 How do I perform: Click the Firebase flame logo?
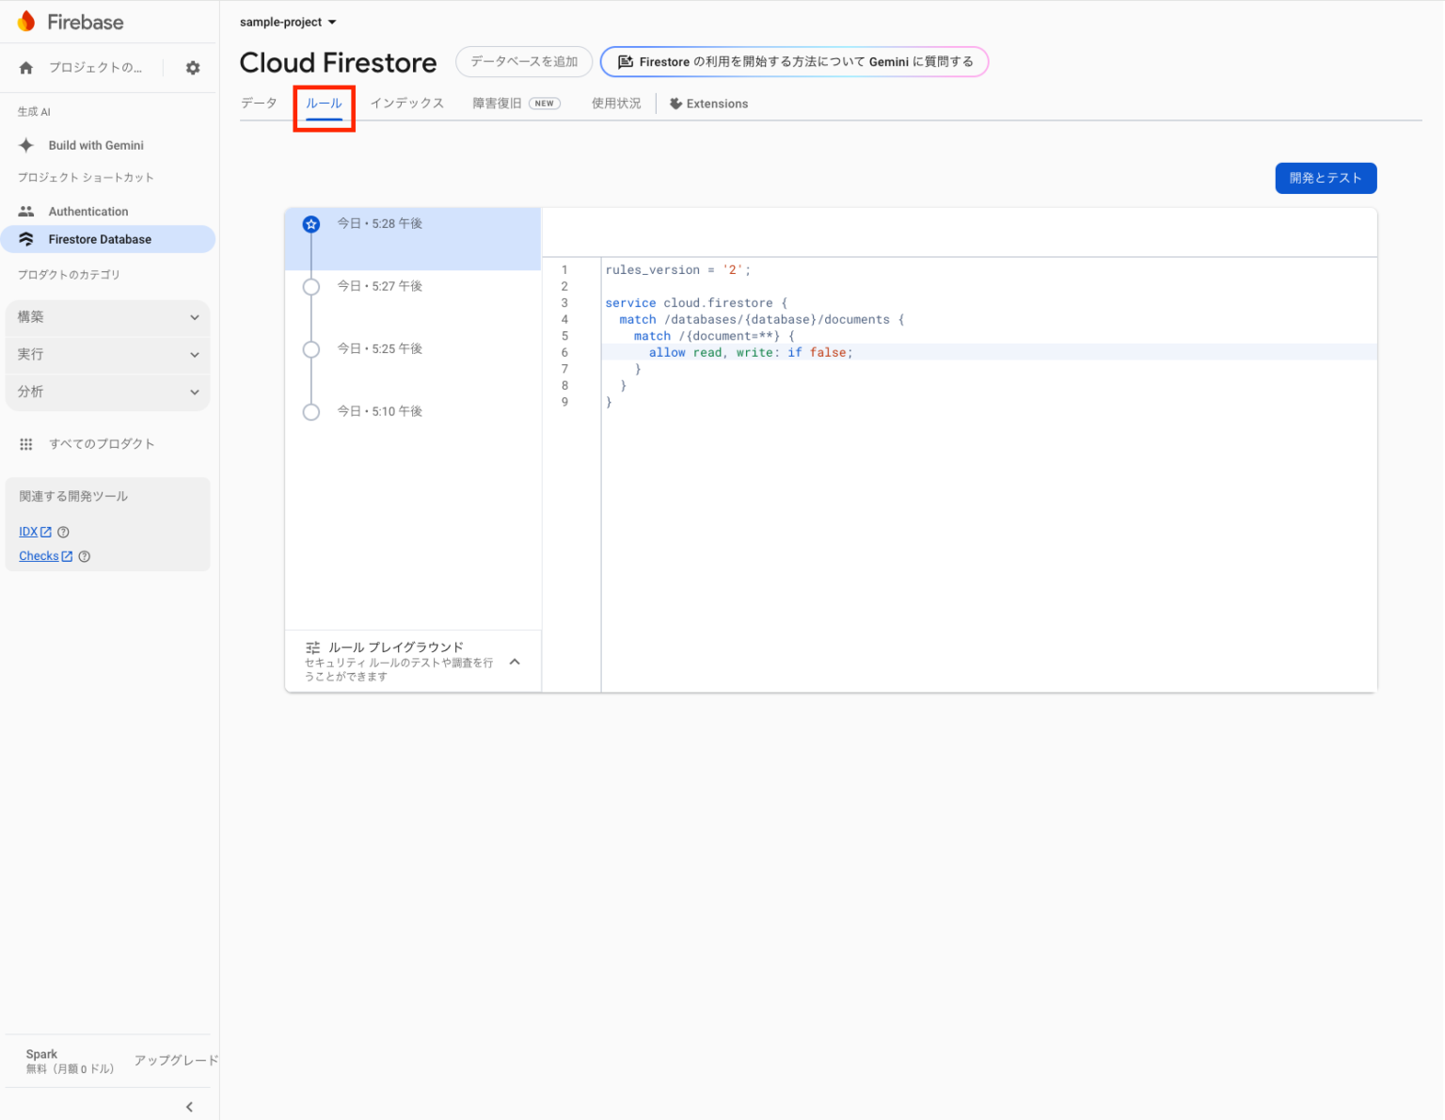[26, 22]
